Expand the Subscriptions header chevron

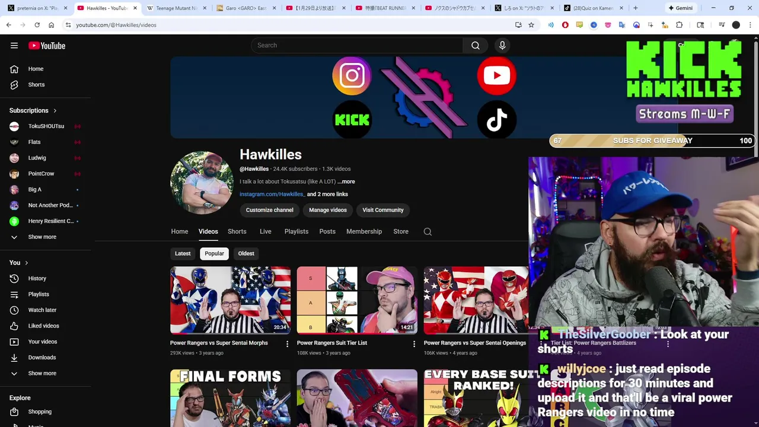(x=55, y=110)
